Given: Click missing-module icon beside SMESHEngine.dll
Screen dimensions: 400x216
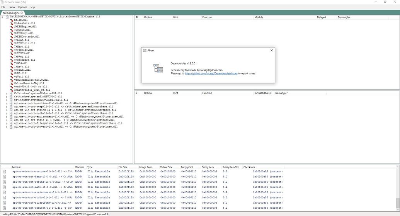Looking at the screenshot, I should [x=12, y=27].
